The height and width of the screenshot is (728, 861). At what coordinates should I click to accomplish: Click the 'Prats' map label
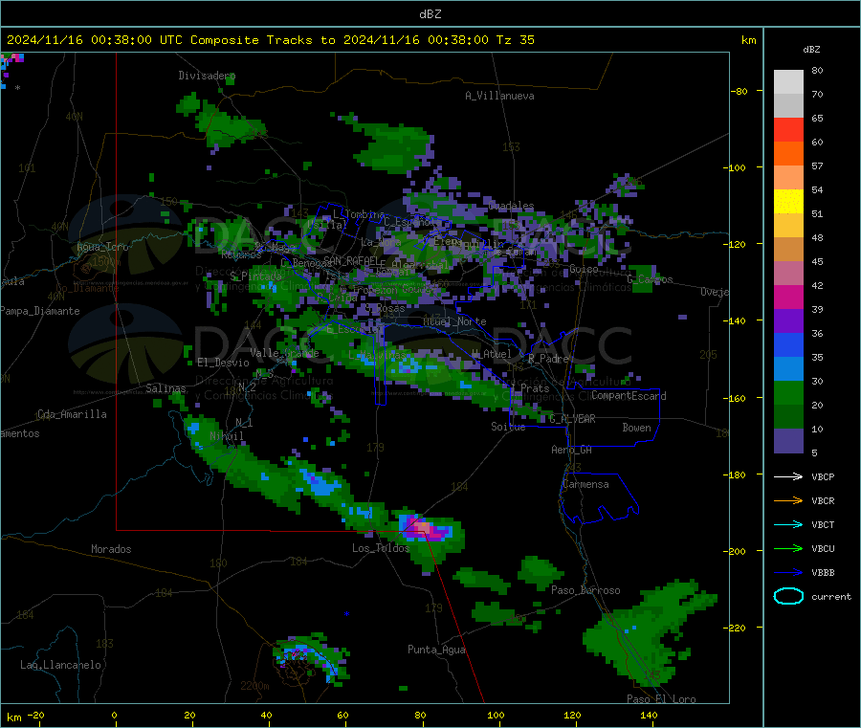click(x=535, y=388)
